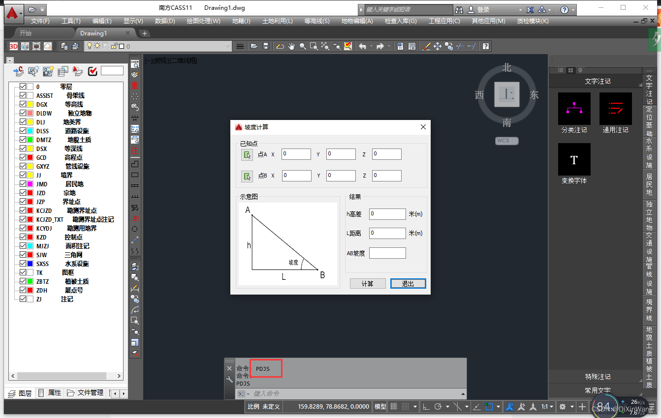Open the 等高线(S) menu

[315, 21]
